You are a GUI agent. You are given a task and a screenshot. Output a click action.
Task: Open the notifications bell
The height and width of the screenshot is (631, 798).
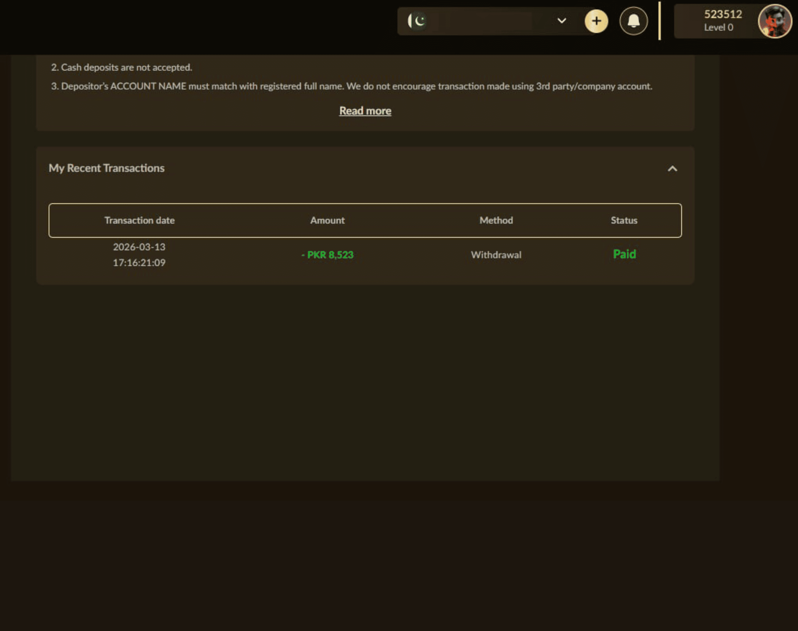[x=633, y=21]
